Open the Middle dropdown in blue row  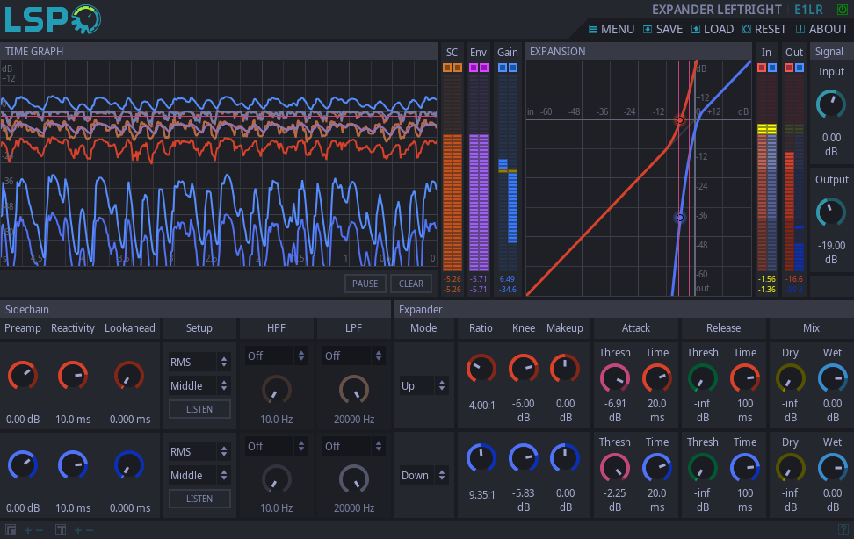(199, 475)
